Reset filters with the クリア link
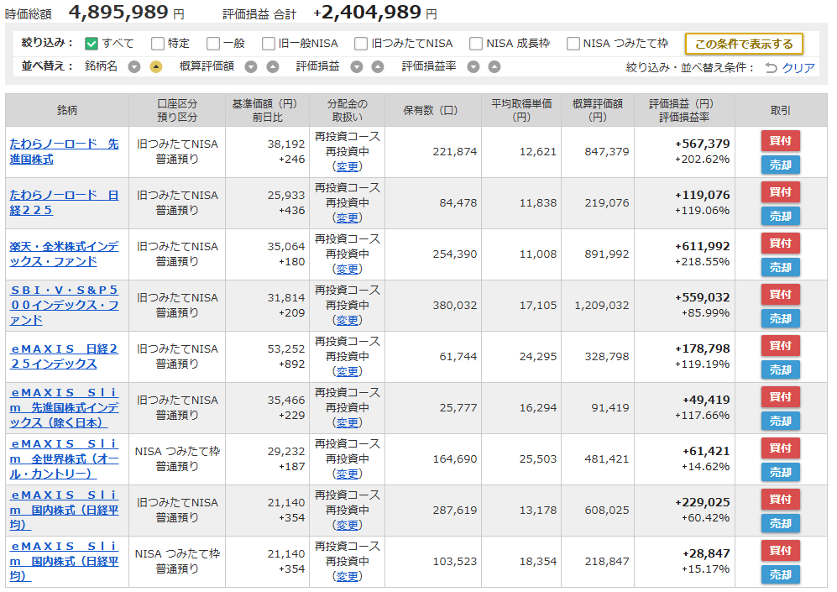This screenshot has width=837, height=592. coord(798,68)
